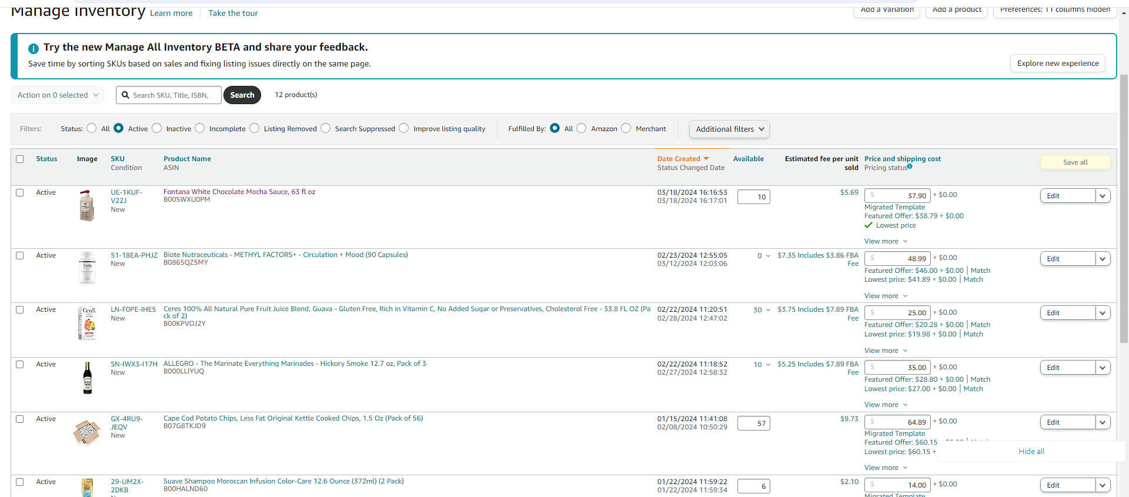Check the Suave Shampoo row checkbox
Image resolution: width=1129 pixels, height=497 pixels.
(x=20, y=482)
